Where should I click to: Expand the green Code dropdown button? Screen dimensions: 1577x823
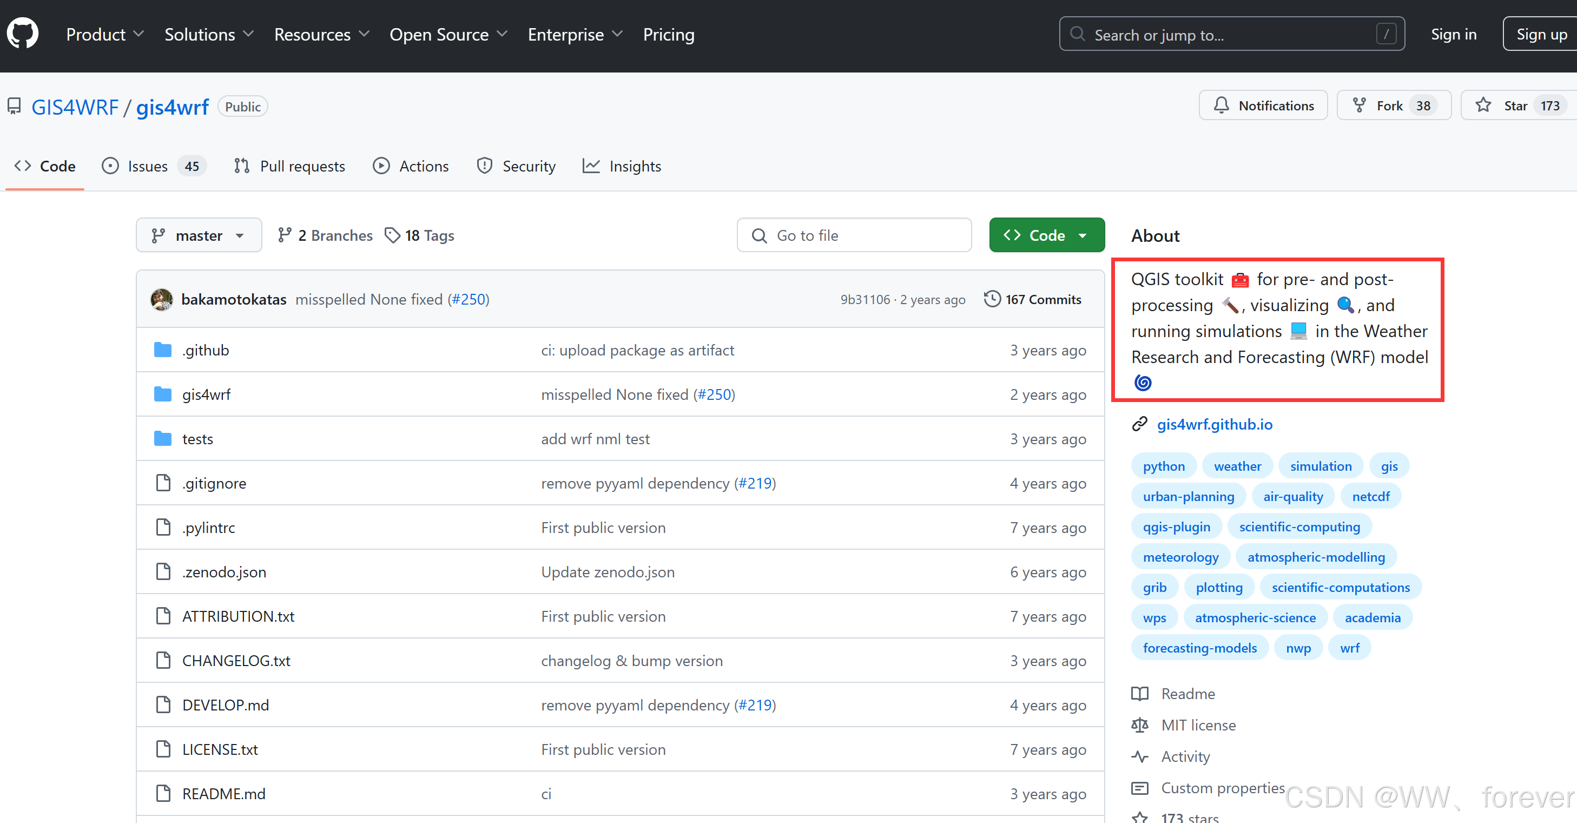1046,235
